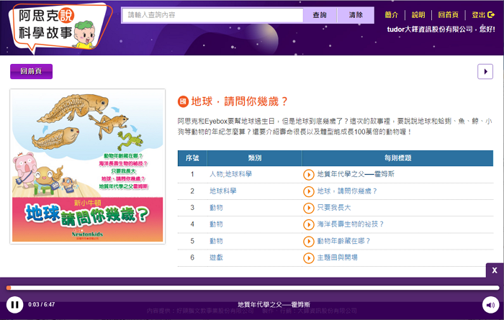Click the user greeting tudor大鐸資訊股份有限公司
Viewport: 504px width, 320px height.
(430, 29)
